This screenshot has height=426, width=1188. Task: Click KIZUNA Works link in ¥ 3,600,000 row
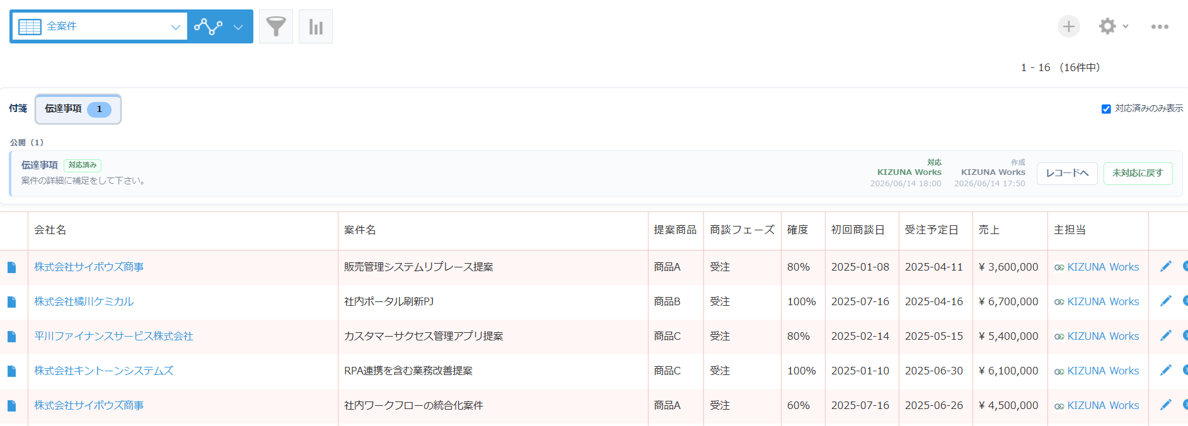coord(1103,267)
